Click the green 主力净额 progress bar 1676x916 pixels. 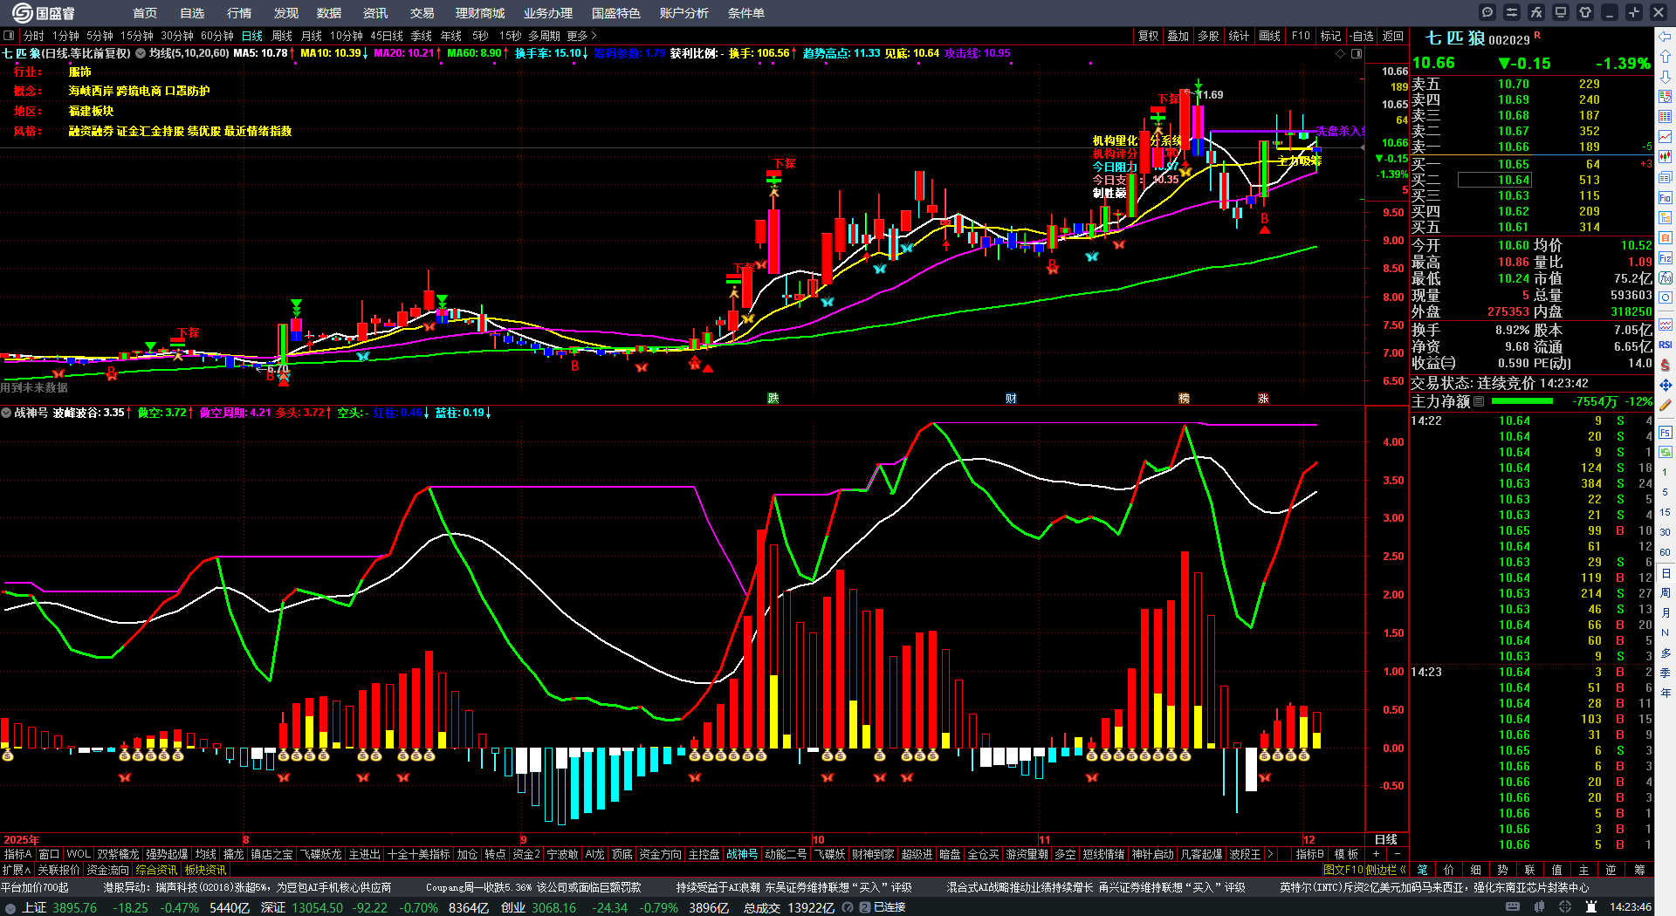pos(1522,401)
